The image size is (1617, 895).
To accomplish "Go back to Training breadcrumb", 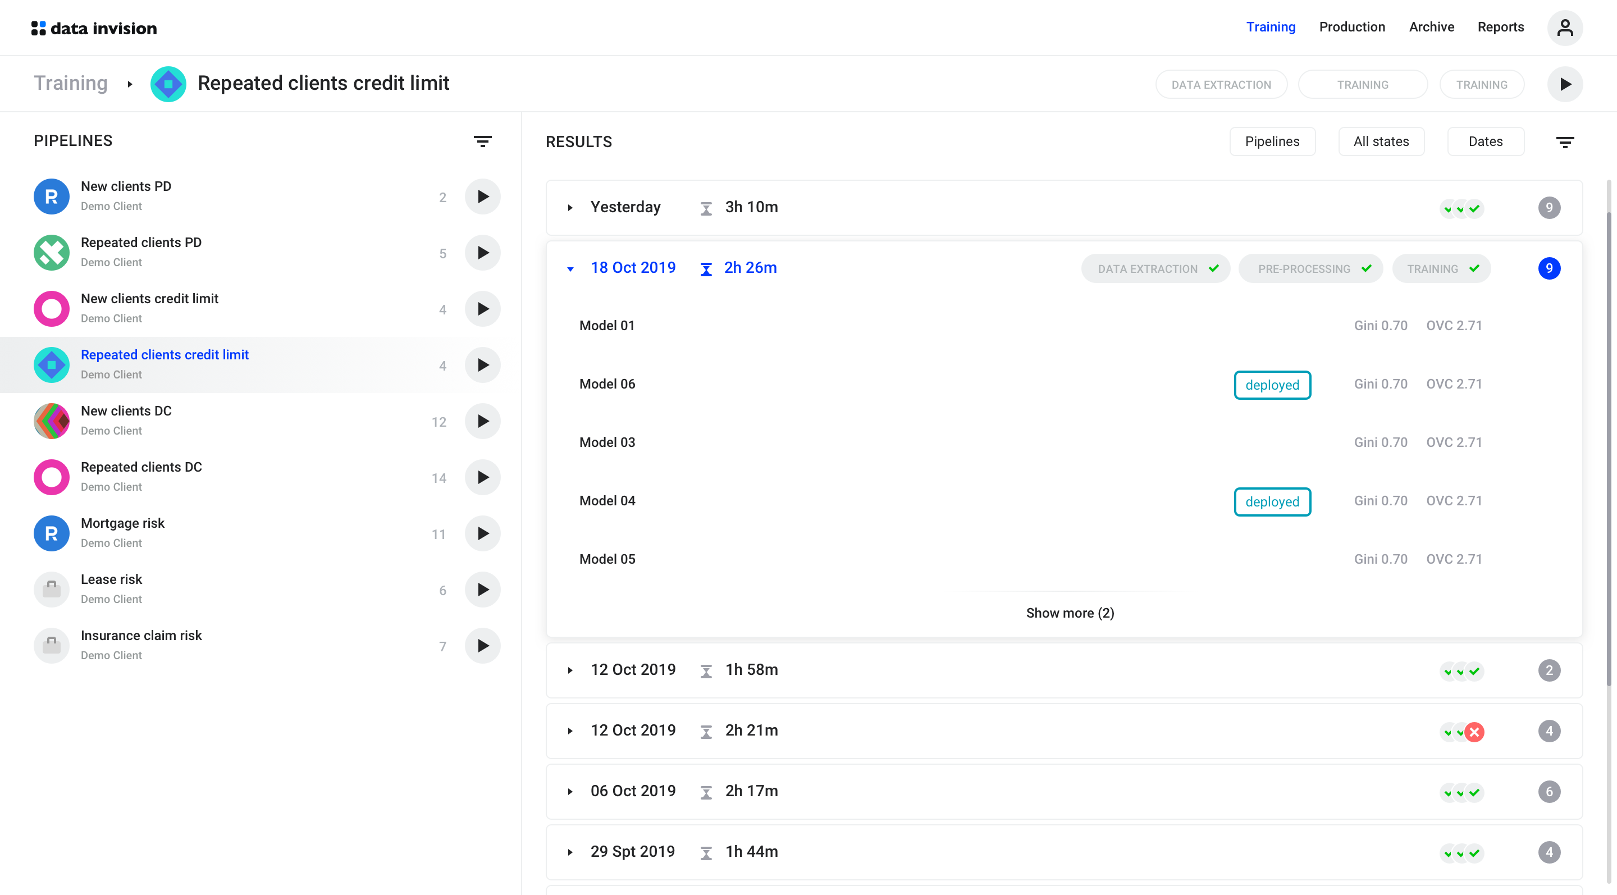I will (x=70, y=84).
